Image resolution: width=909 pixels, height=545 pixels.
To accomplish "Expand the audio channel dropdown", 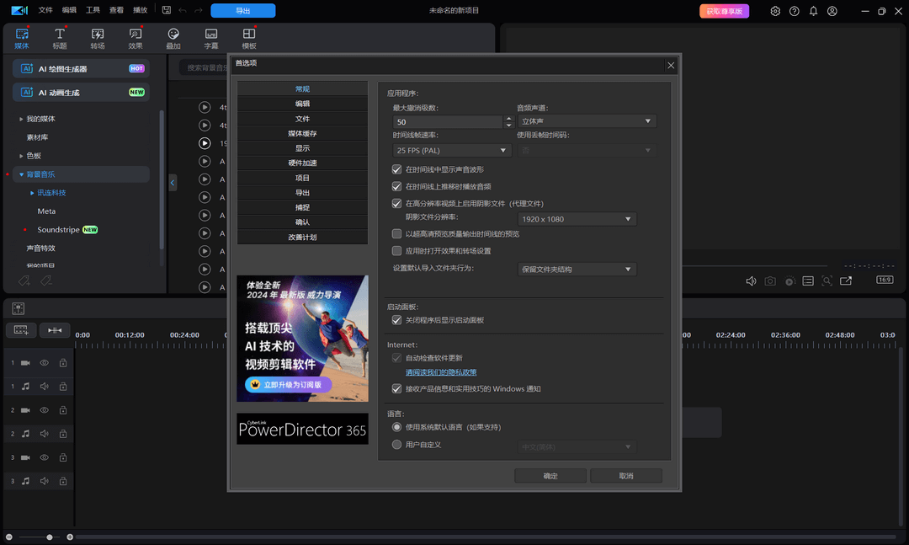I will point(587,122).
